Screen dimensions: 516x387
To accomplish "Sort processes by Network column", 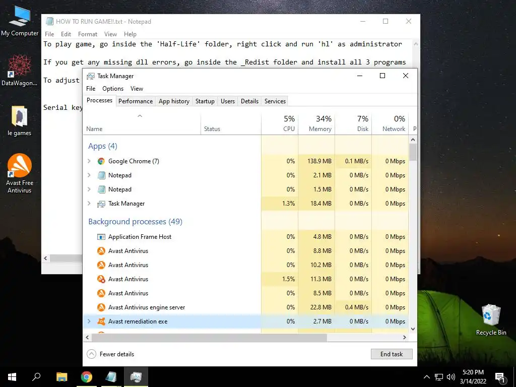I will click(x=390, y=123).
